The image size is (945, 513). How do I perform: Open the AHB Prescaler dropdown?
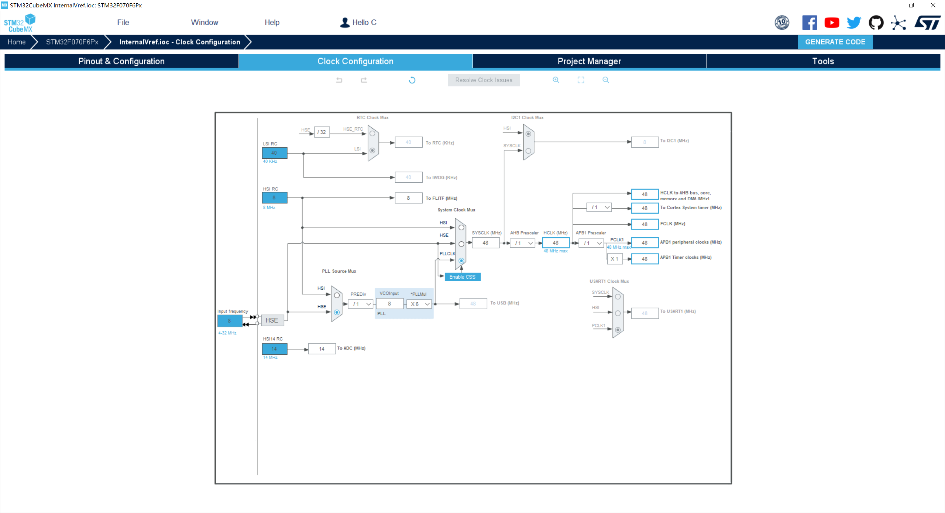click(523, 243)
